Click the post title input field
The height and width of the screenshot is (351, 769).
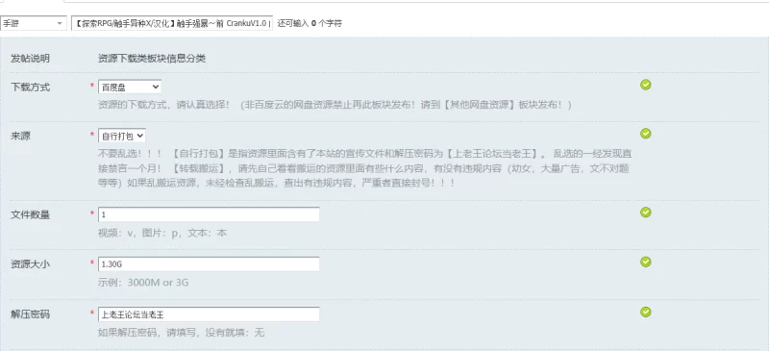pos(172,23)
